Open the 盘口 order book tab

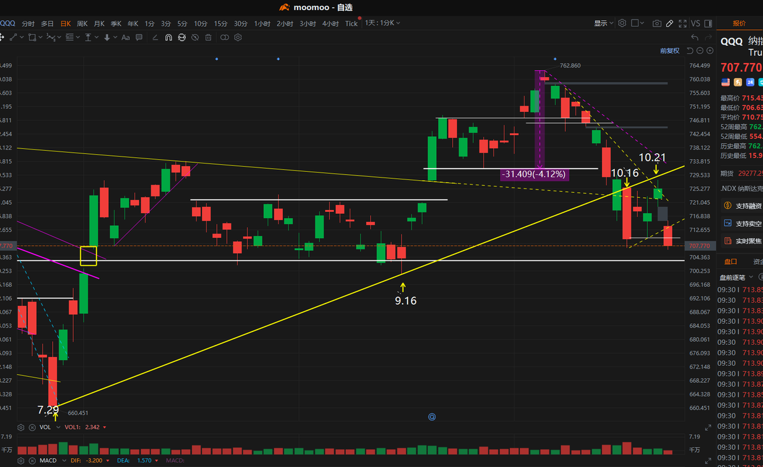[x=731, y=261]
